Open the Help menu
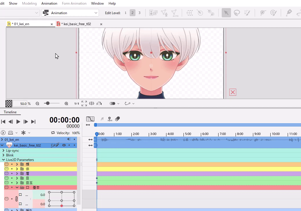The height and width of the screenshot is (211, 301). tap(112, 3)
